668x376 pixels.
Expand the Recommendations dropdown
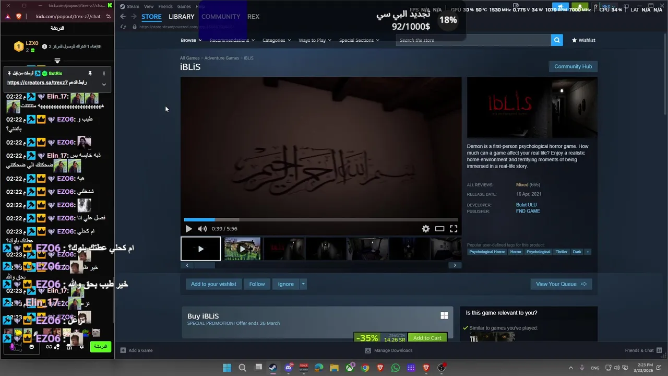pyautogui.click(x=232, y=40)
